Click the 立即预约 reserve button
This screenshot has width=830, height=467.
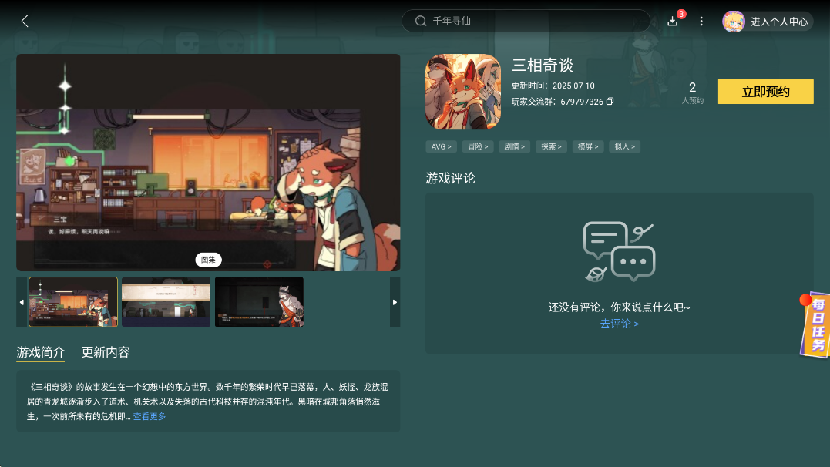click(x=765, y=92)
